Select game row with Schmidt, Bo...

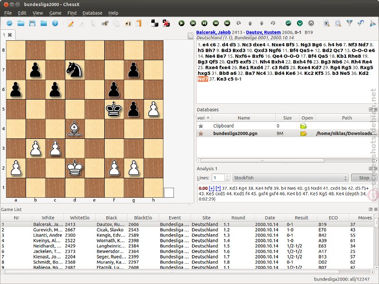click(187, 262)
